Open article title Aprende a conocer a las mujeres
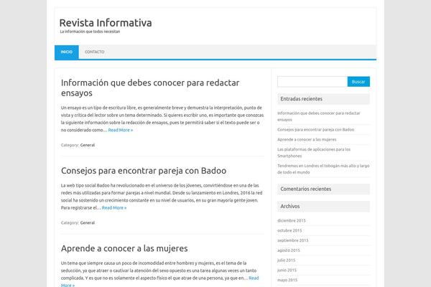 pos(124,248)
